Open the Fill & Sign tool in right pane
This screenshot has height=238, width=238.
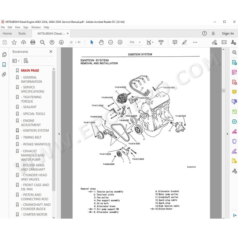(x=234, y=151)
